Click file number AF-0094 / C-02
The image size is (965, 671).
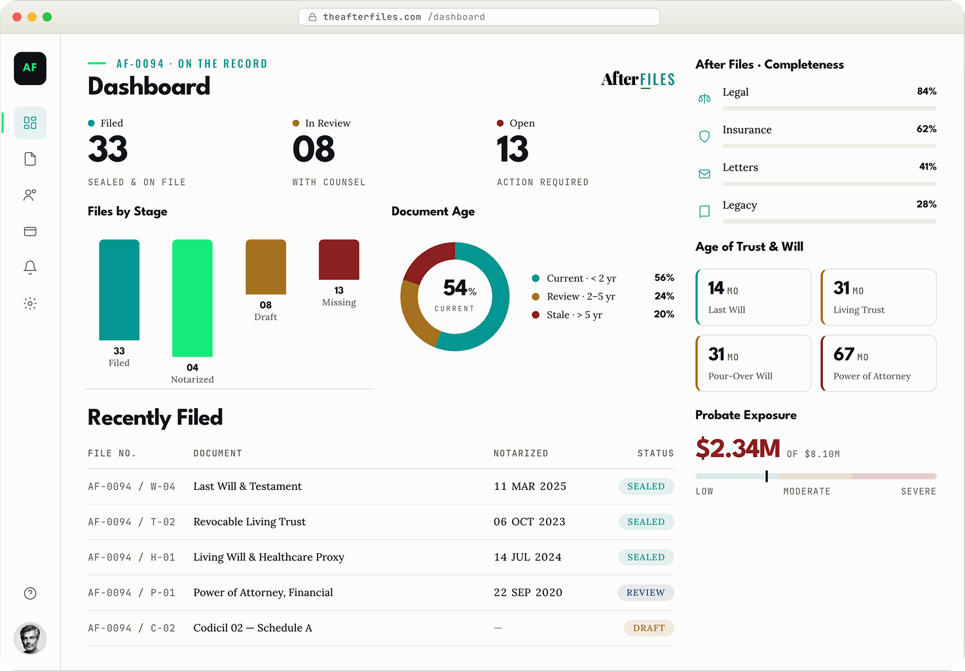(132, 628)
